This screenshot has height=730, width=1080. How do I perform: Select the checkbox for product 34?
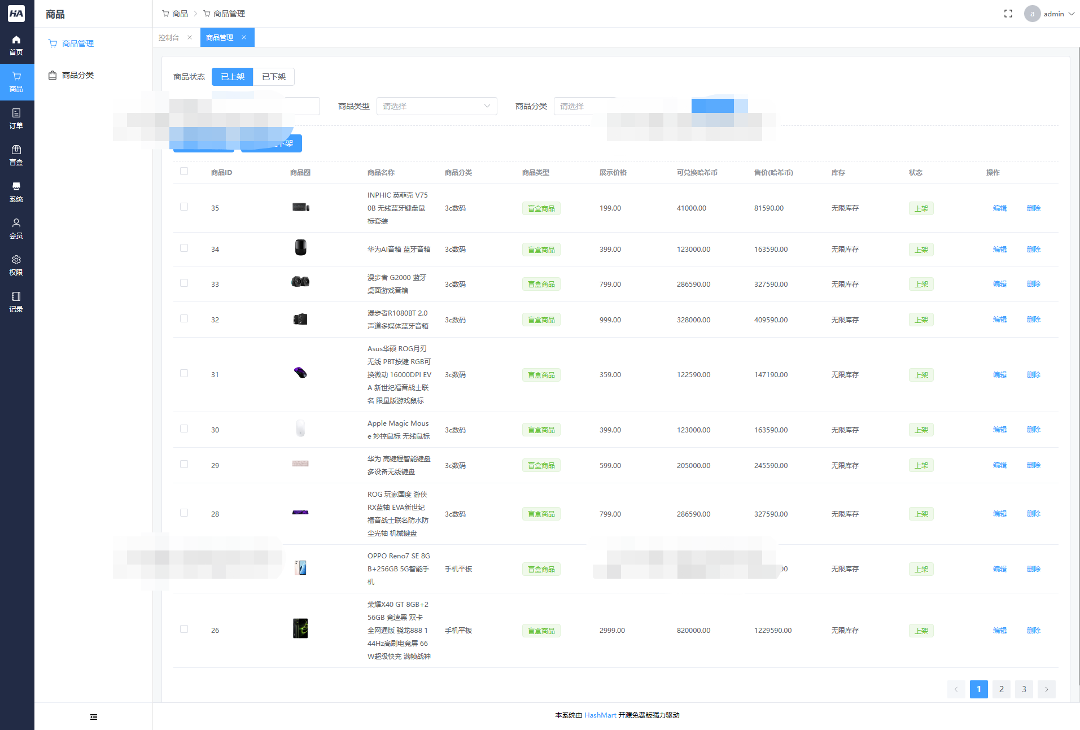point(184,248)
